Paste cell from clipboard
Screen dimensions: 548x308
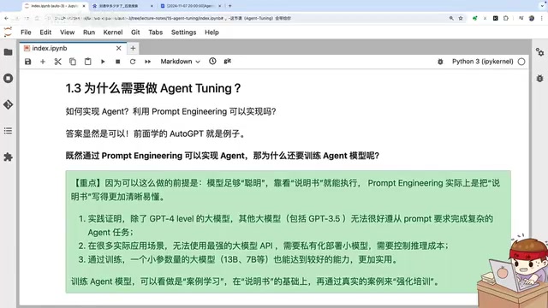87,62
